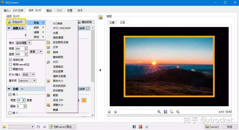This screenshot has width=239, height=130.
Task: Click the 添加动作 (Add action) button
Action: pos(16,22)
